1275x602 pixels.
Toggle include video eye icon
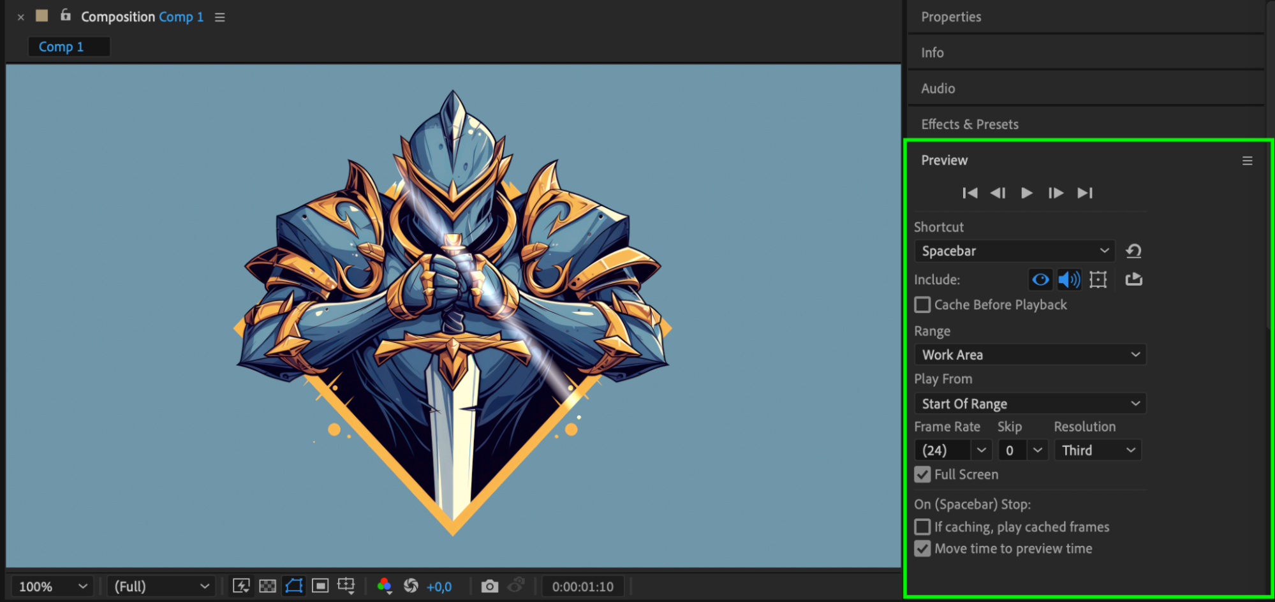1040,279
